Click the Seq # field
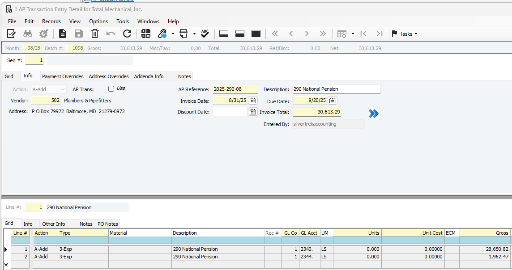Screen dimensions: 512x270 (34, 60)
